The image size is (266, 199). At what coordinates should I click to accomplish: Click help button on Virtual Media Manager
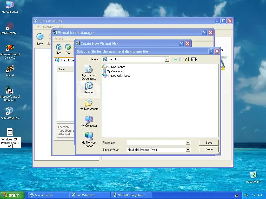pos(204,33)
